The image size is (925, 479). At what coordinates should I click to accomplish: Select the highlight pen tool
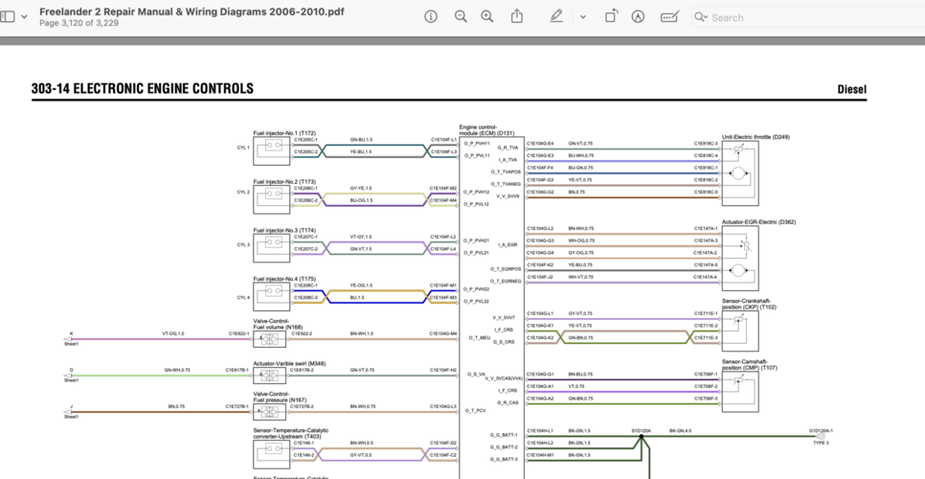[556, 16]
